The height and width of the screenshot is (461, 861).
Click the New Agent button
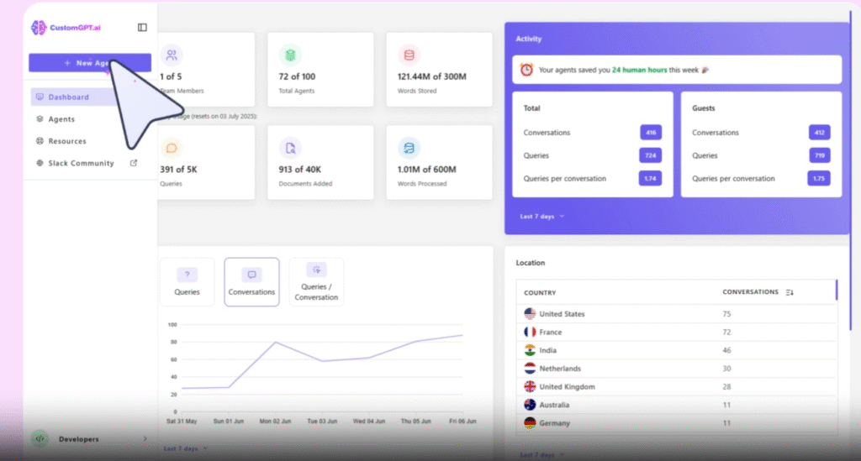pyautogui.click(x=89, y=63)
